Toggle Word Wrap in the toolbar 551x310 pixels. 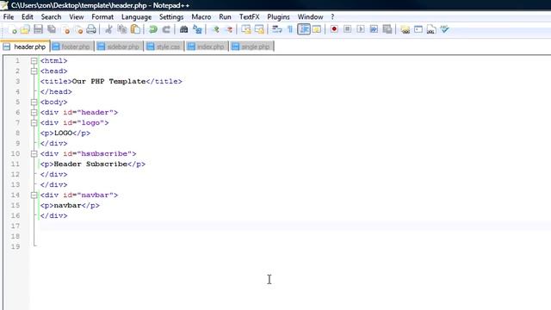277,29
